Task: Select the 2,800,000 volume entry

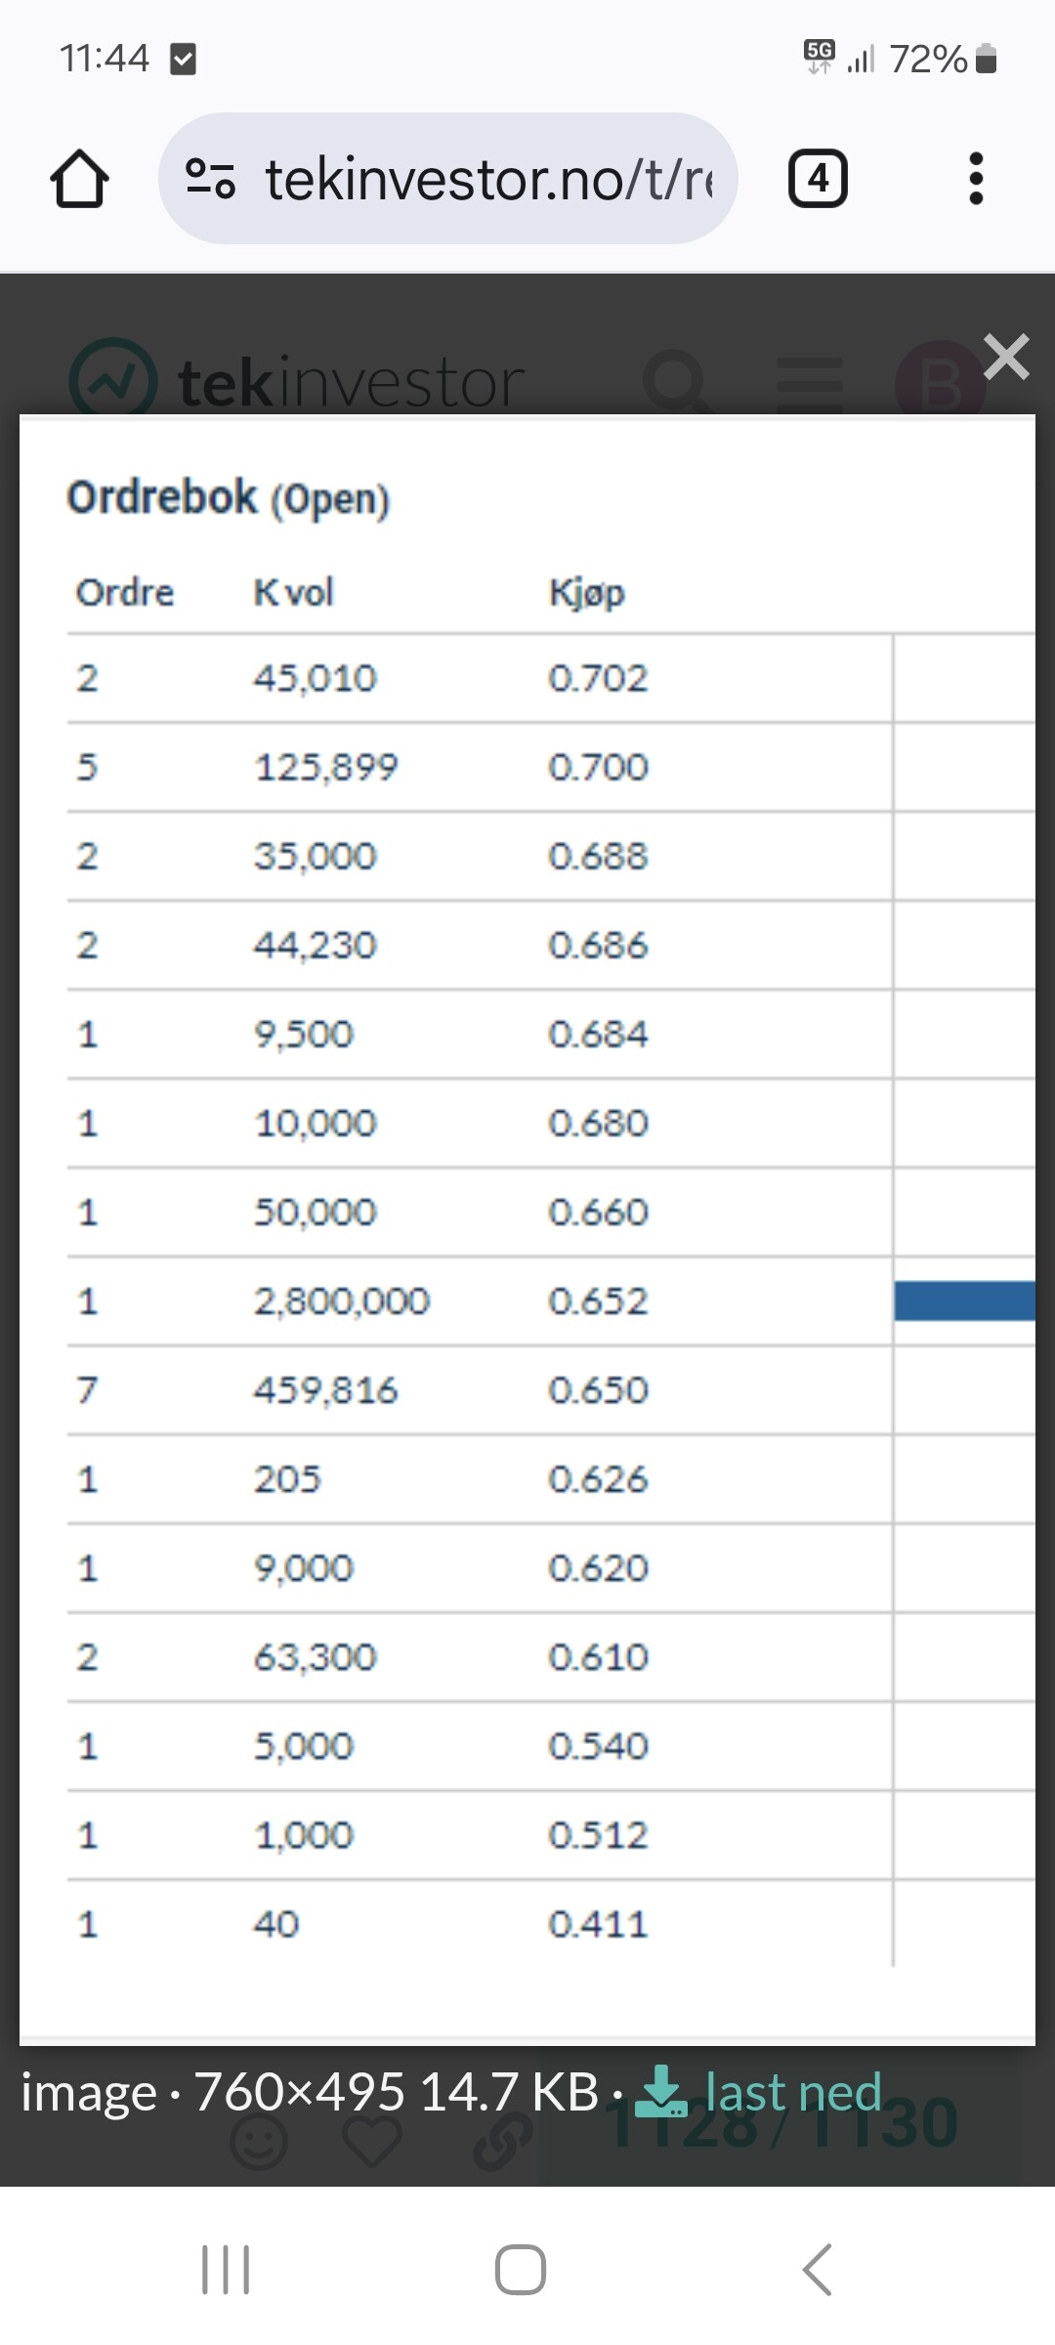Action: tap(341, 1300)
